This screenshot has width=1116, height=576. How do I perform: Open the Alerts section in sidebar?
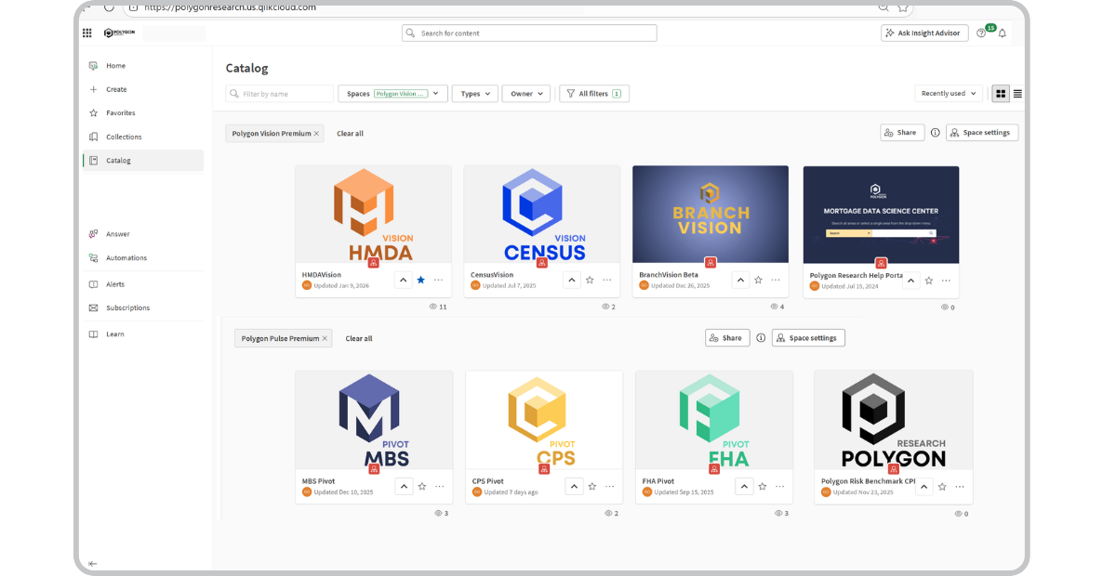(95, 283)
